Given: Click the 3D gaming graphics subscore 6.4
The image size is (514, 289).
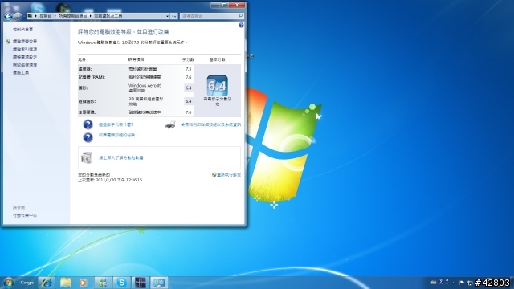Looking at the screenshot, I should tap(188, 101).
